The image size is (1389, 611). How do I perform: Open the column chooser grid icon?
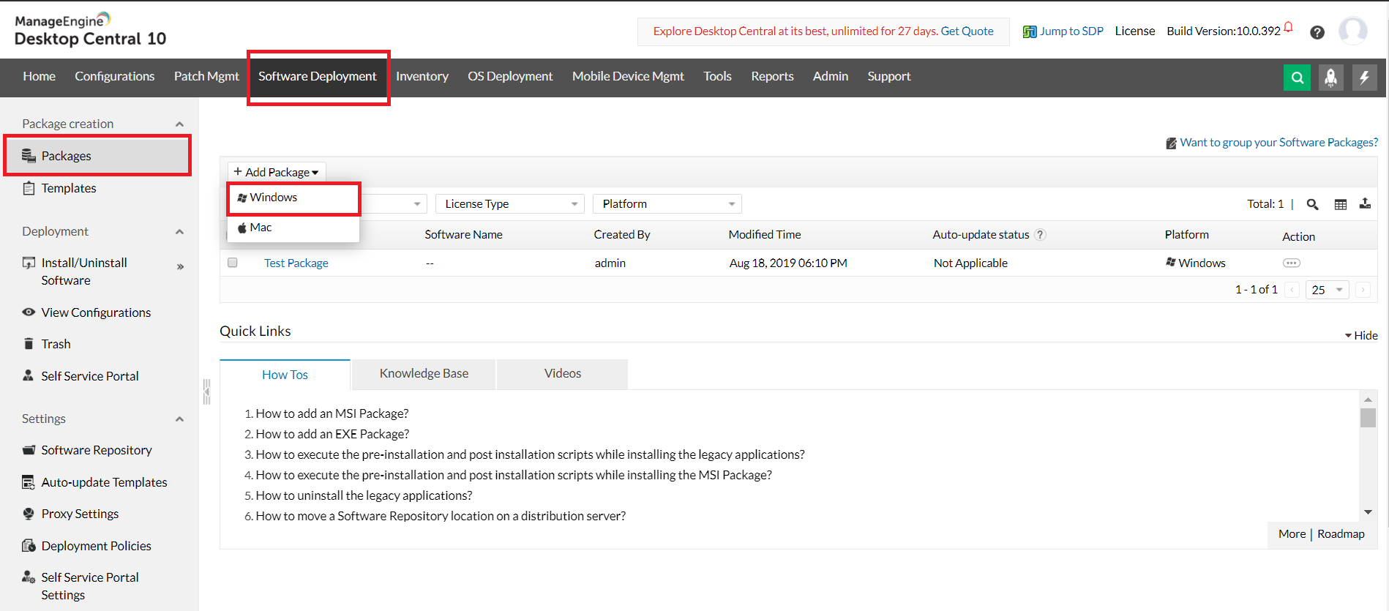[x=1340, y=205]
